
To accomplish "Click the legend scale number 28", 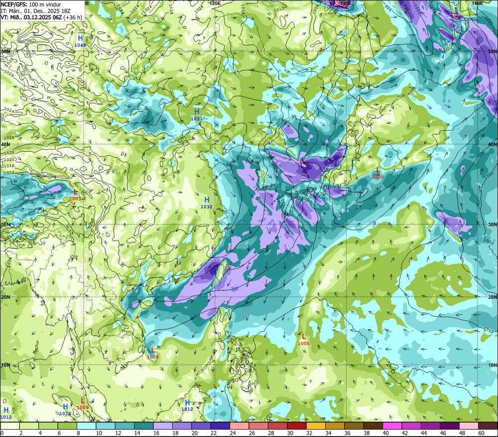I will pyautogui.click(x=271, y=433).
